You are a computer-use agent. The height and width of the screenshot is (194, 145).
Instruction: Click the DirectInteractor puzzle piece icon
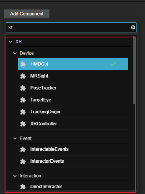pos(23,187)
